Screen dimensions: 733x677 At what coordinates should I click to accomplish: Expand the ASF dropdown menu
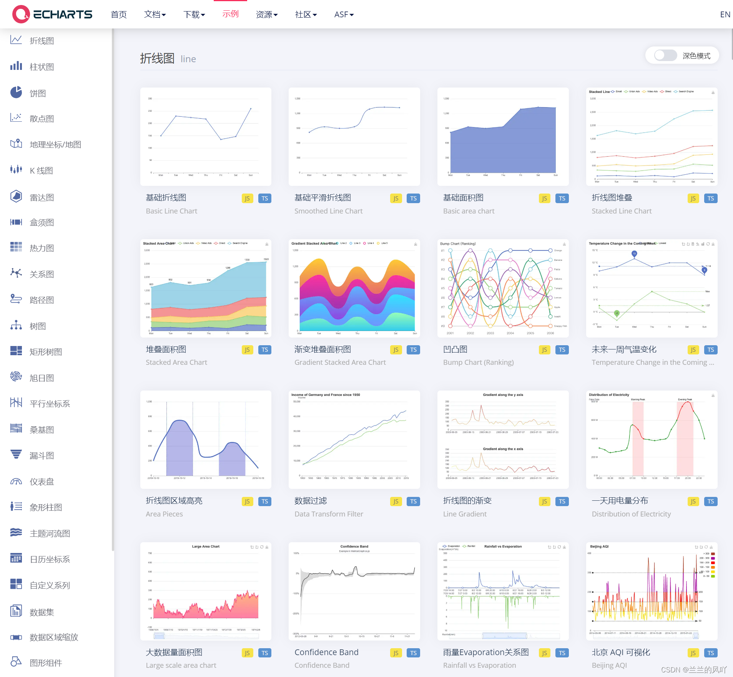(x=344, y=14)
